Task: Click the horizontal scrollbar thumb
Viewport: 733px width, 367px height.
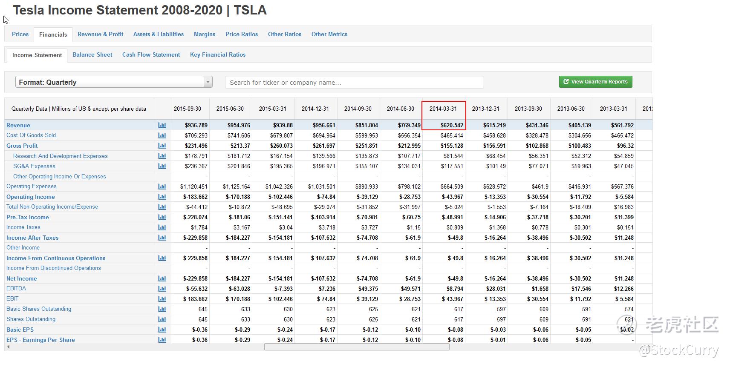Action: pyautogui.click(x=357, y=347)
